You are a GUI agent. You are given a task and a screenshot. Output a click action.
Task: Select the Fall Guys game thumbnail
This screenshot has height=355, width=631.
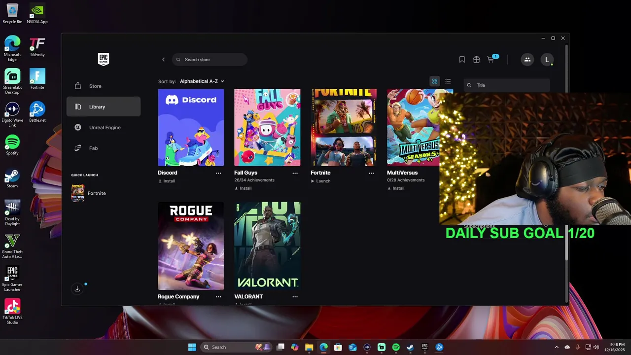pyautogui.click(x=267, y=128)
